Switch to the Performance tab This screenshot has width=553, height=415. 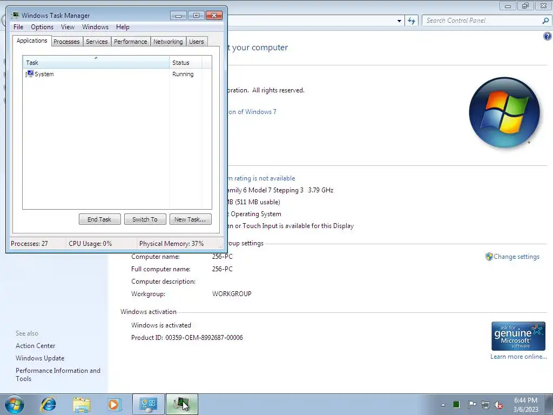click(131, 42)
